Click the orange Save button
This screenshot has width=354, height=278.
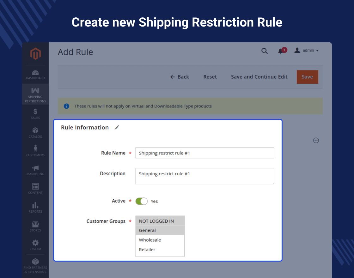pos(307,77)
